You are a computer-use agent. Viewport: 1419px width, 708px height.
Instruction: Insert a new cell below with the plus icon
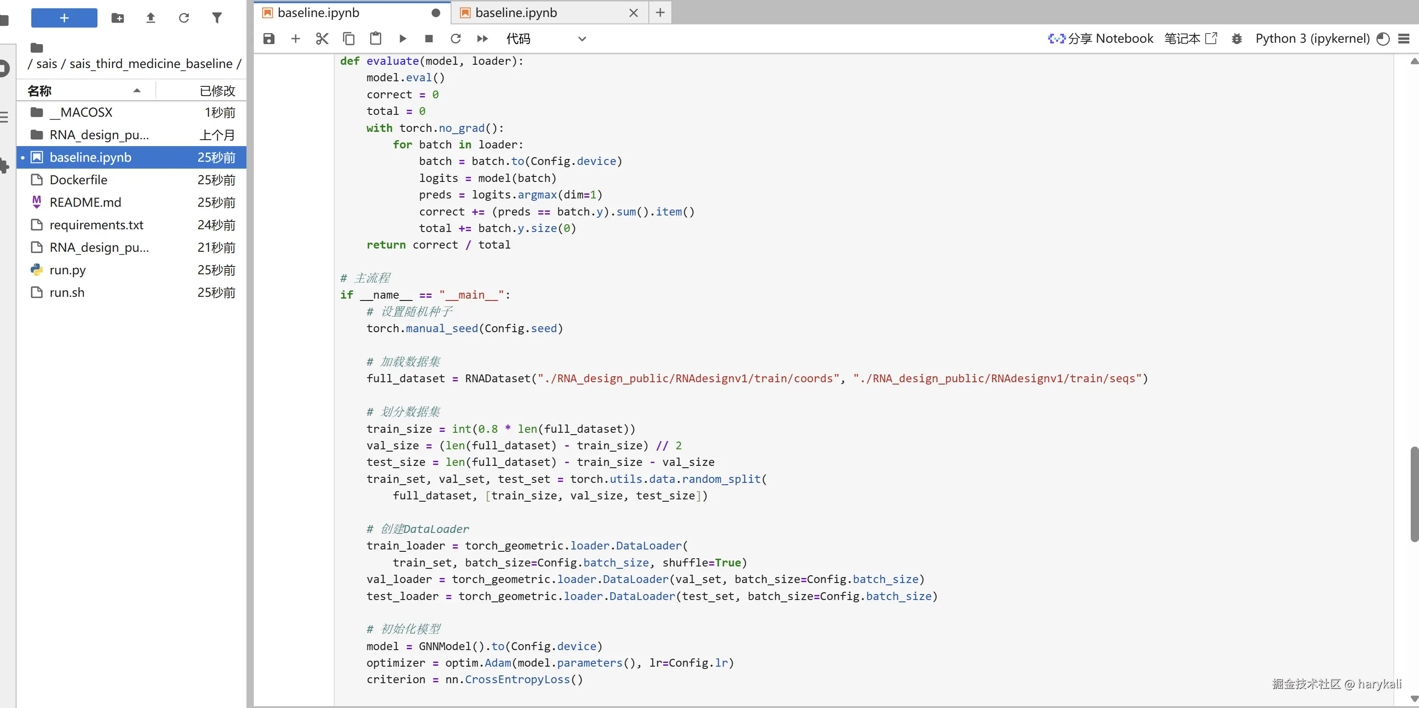pyautogui.click(x=295, y=39)
